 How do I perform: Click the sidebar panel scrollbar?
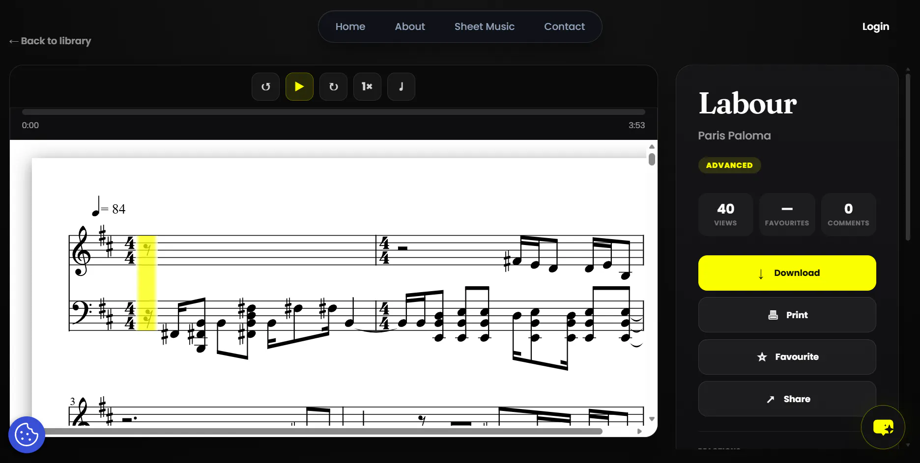click(908, 157)
